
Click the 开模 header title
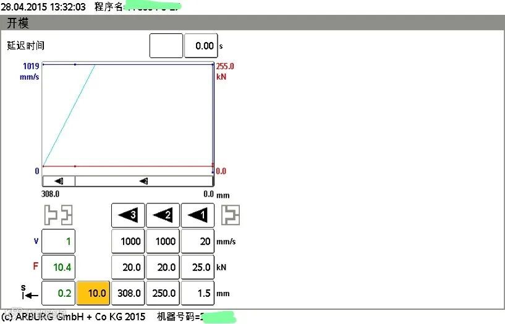pyautogui.click(x=18, y=23)
